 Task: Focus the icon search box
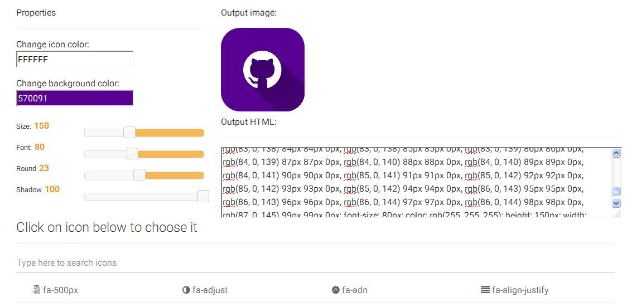315,263
